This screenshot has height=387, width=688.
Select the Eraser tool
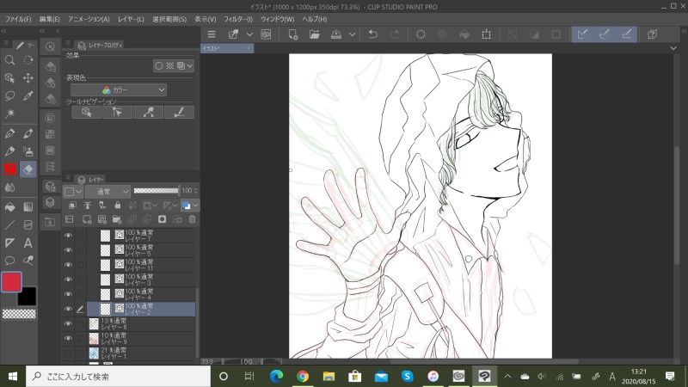click(28, 169)
